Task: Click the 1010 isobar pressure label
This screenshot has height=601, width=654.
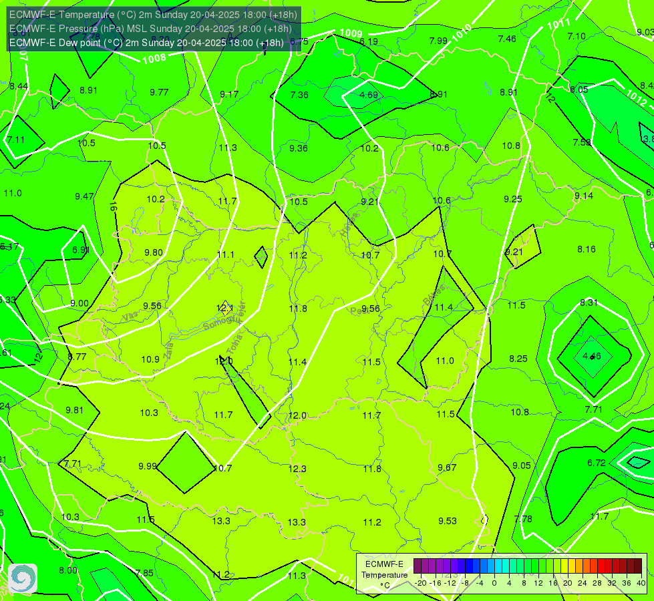Action: [462, 33]
